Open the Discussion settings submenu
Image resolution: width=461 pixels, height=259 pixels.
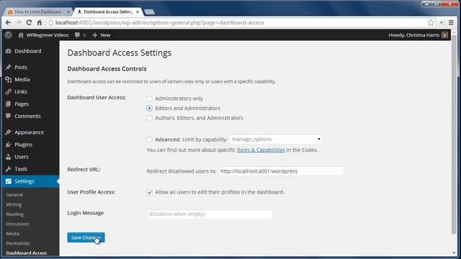point(17,224)
